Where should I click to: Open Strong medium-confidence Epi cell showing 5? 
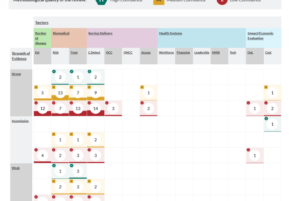click(x=42, y=92)
